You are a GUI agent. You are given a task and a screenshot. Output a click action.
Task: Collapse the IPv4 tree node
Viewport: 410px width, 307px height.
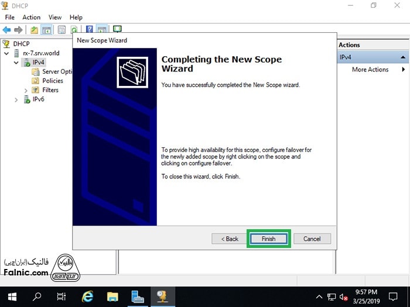16,62
